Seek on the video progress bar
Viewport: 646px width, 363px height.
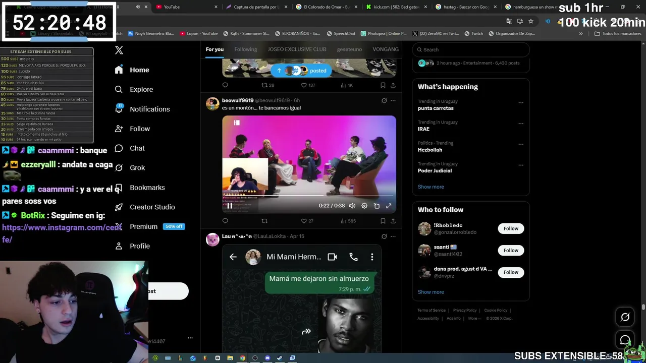pos(309,195)
